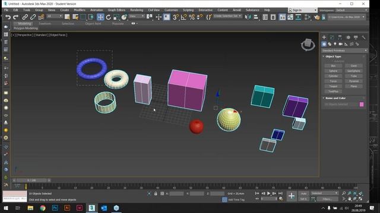Open the Layer Explorer toolbar icon

coord(273,17)
